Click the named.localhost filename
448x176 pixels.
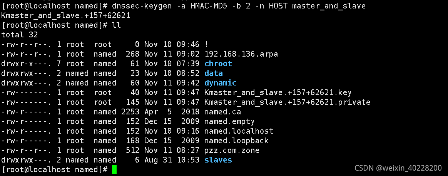(239, 131)
